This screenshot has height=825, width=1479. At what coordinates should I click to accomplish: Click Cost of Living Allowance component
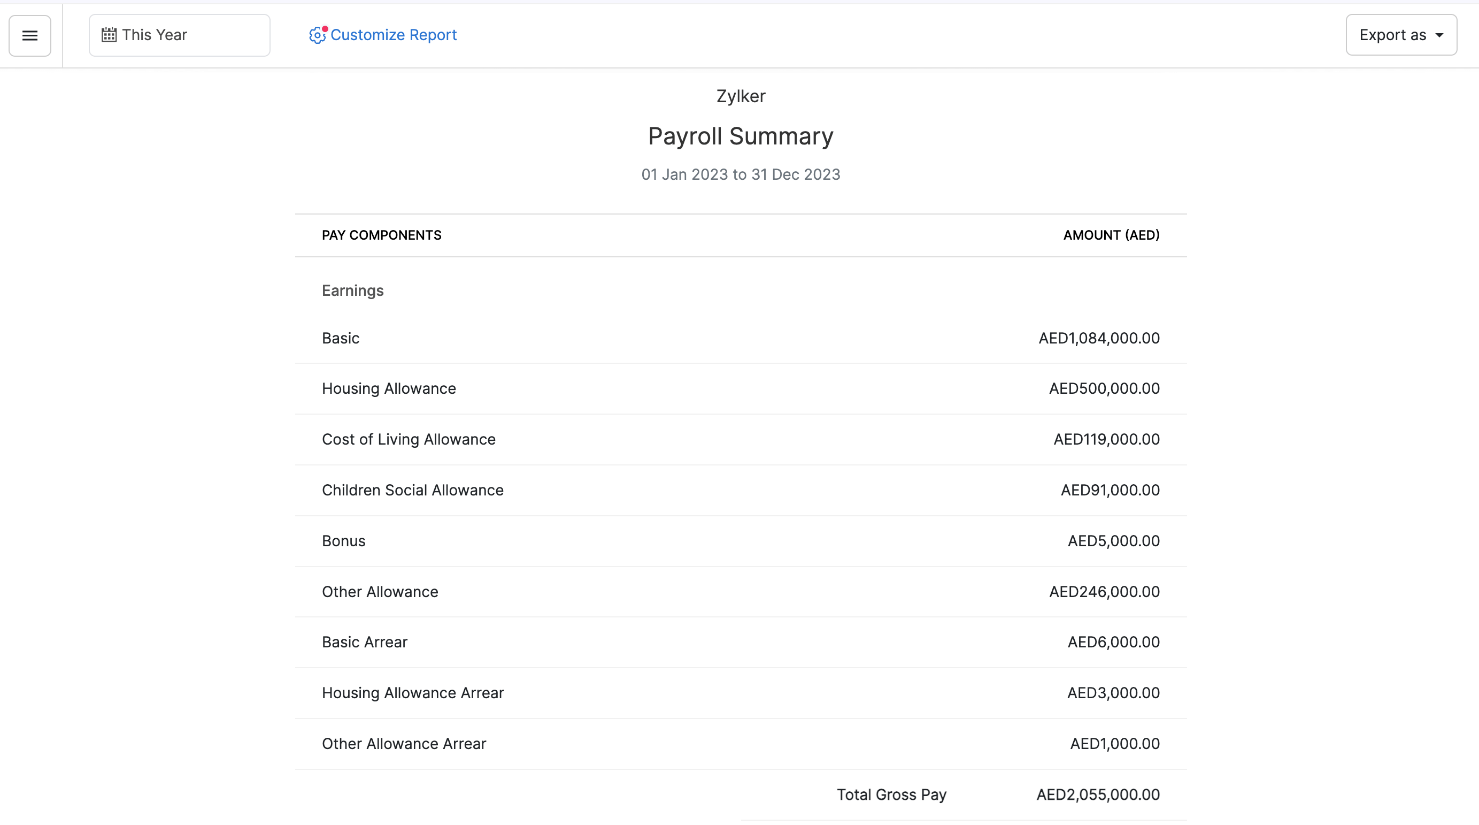(408, 439)
